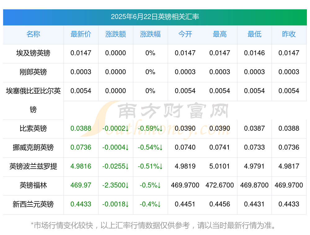Select the 昨收 column header
310x235 pixels.
(x=289, y=34)
